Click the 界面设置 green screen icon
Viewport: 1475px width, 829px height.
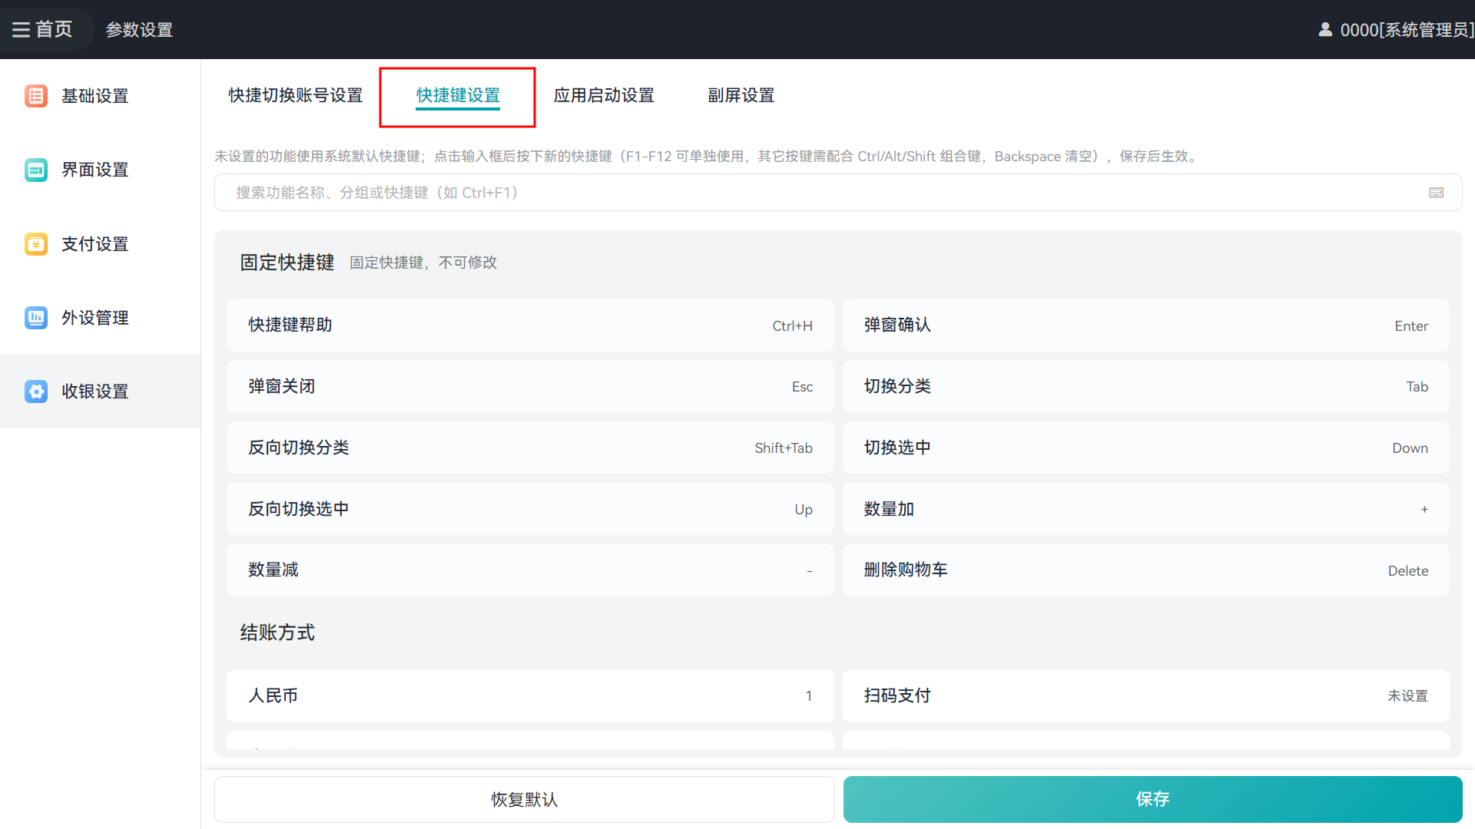pos(36,170)
